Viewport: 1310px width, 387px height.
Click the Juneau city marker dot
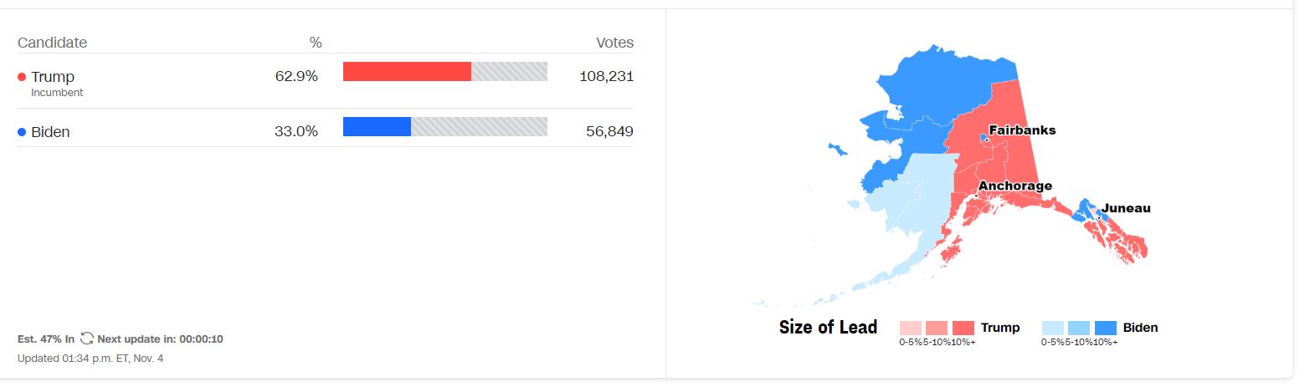(1098, 217)
